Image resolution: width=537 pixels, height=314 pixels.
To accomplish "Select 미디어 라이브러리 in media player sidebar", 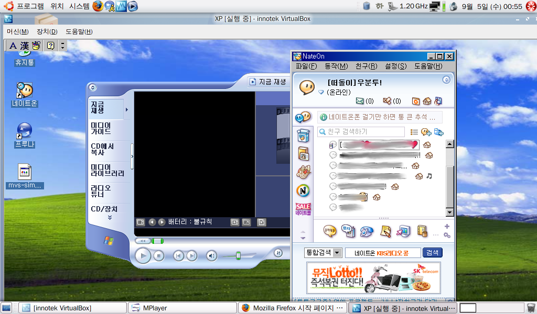I will coord(108,170).
